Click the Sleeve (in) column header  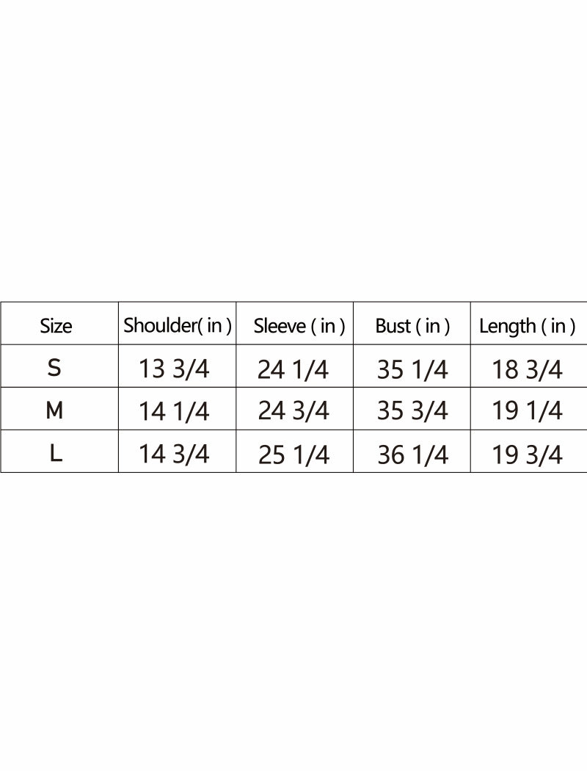click(x=299, y=326)
